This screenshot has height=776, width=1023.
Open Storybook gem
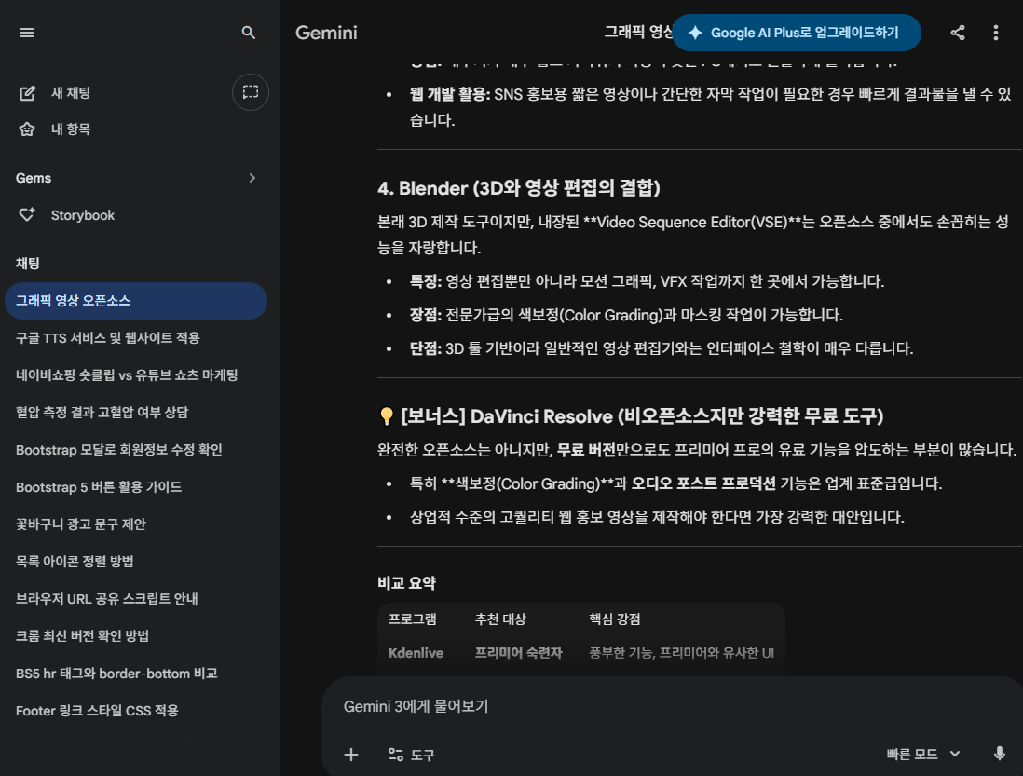82,215
